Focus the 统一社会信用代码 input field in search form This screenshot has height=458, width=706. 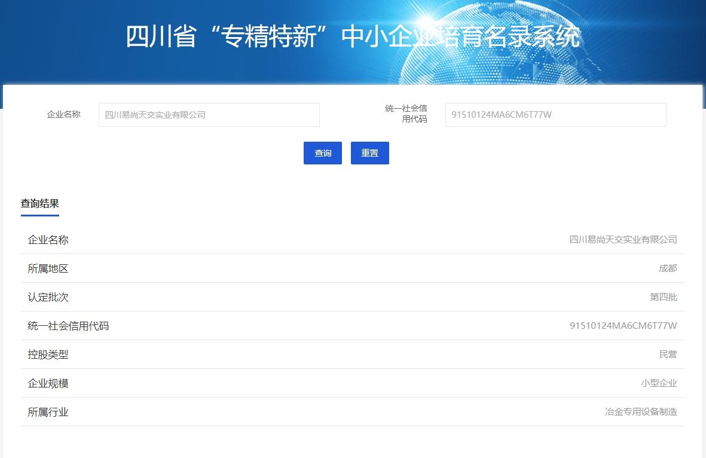click(x=555, y=115)
